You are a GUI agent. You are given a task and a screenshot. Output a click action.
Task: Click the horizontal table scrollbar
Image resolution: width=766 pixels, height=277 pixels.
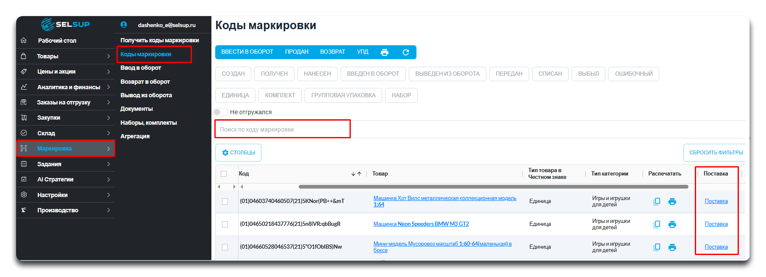[493, 186]
